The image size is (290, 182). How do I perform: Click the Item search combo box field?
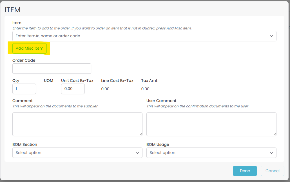[x=141, y=36]
